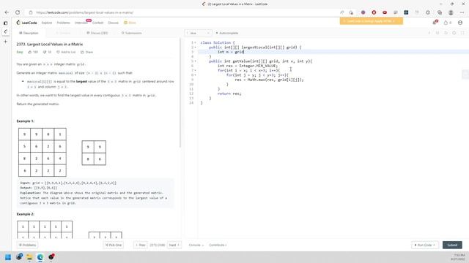Open browser more options menu
Viewport: 469px width, 263px height.
click(462, 12)
